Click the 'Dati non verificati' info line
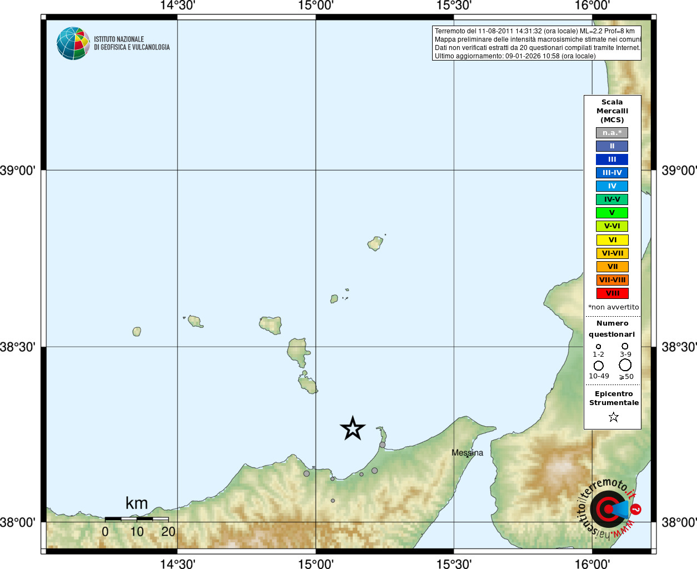Viewport: 697px width, 569px height. 537,48
